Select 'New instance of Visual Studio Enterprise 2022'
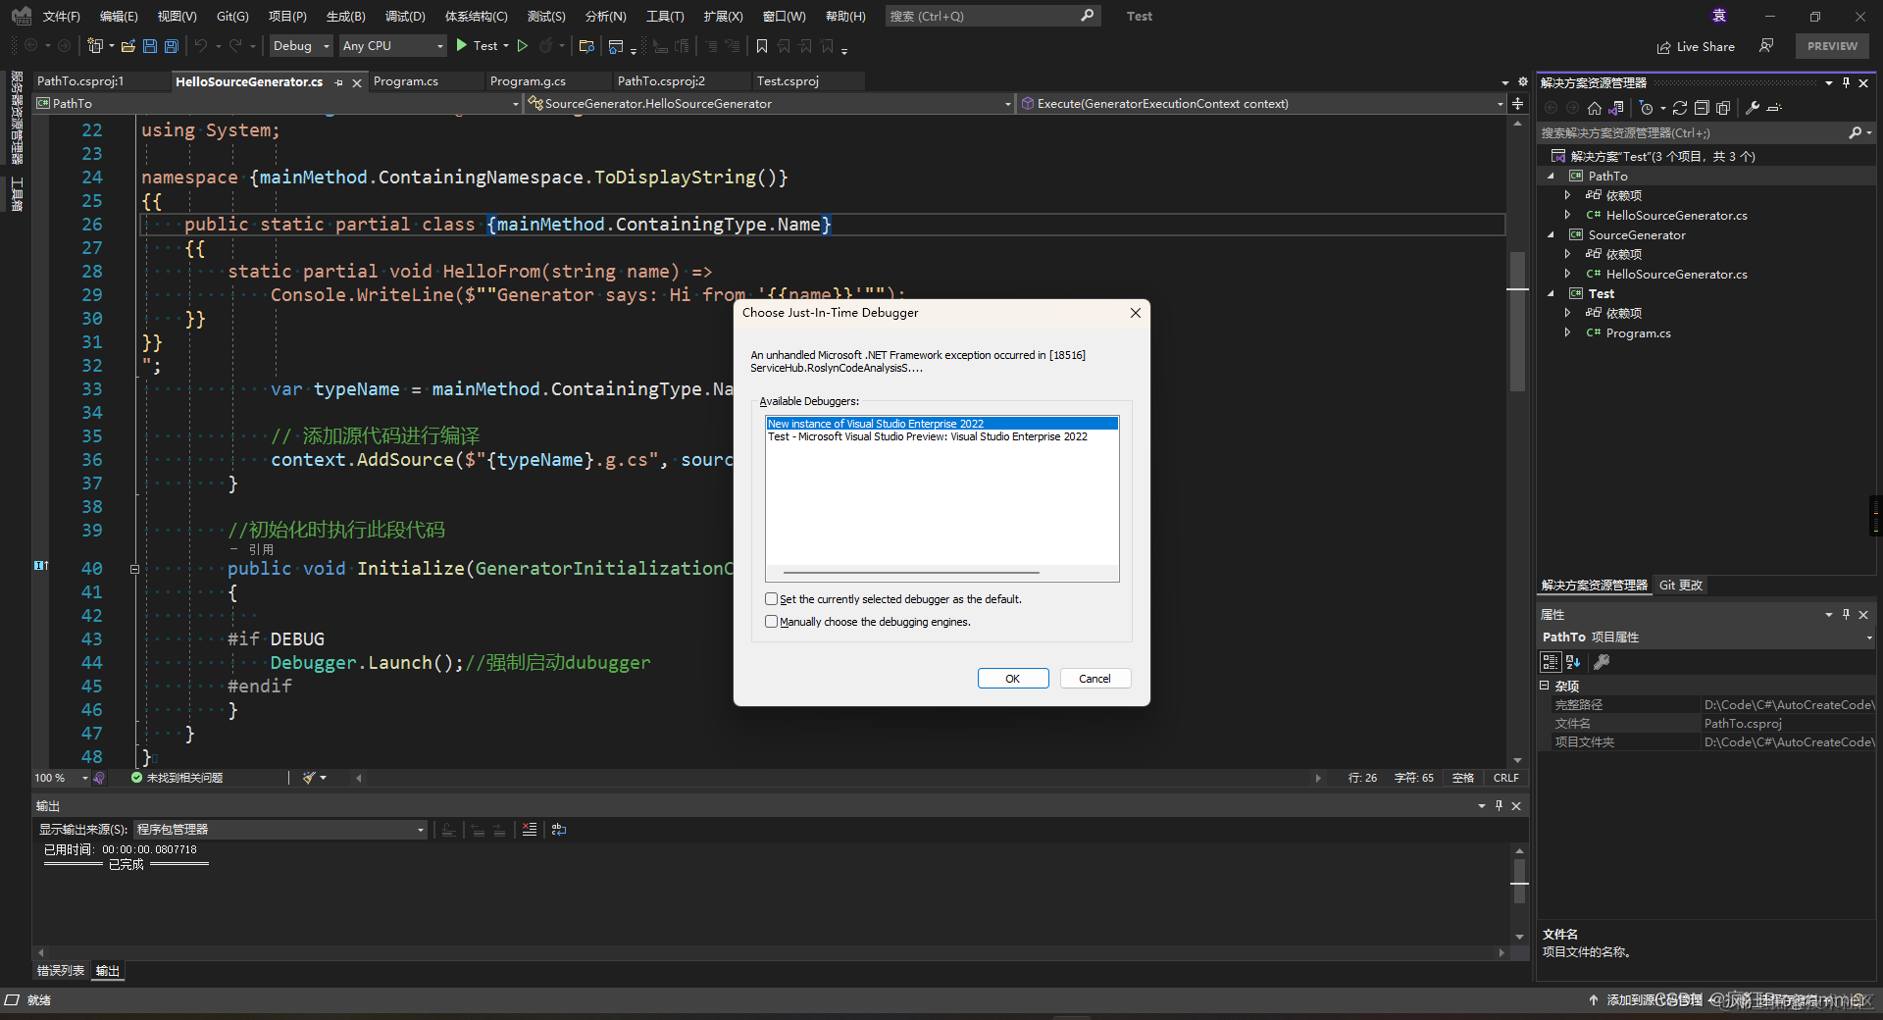This screenshot has width=1883, height=1020. tap(941, 424)
